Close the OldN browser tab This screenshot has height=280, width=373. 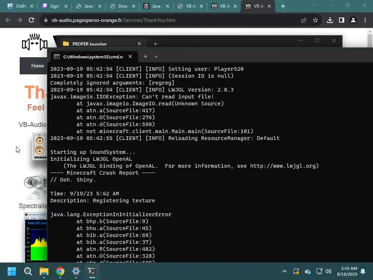point(32,7)
